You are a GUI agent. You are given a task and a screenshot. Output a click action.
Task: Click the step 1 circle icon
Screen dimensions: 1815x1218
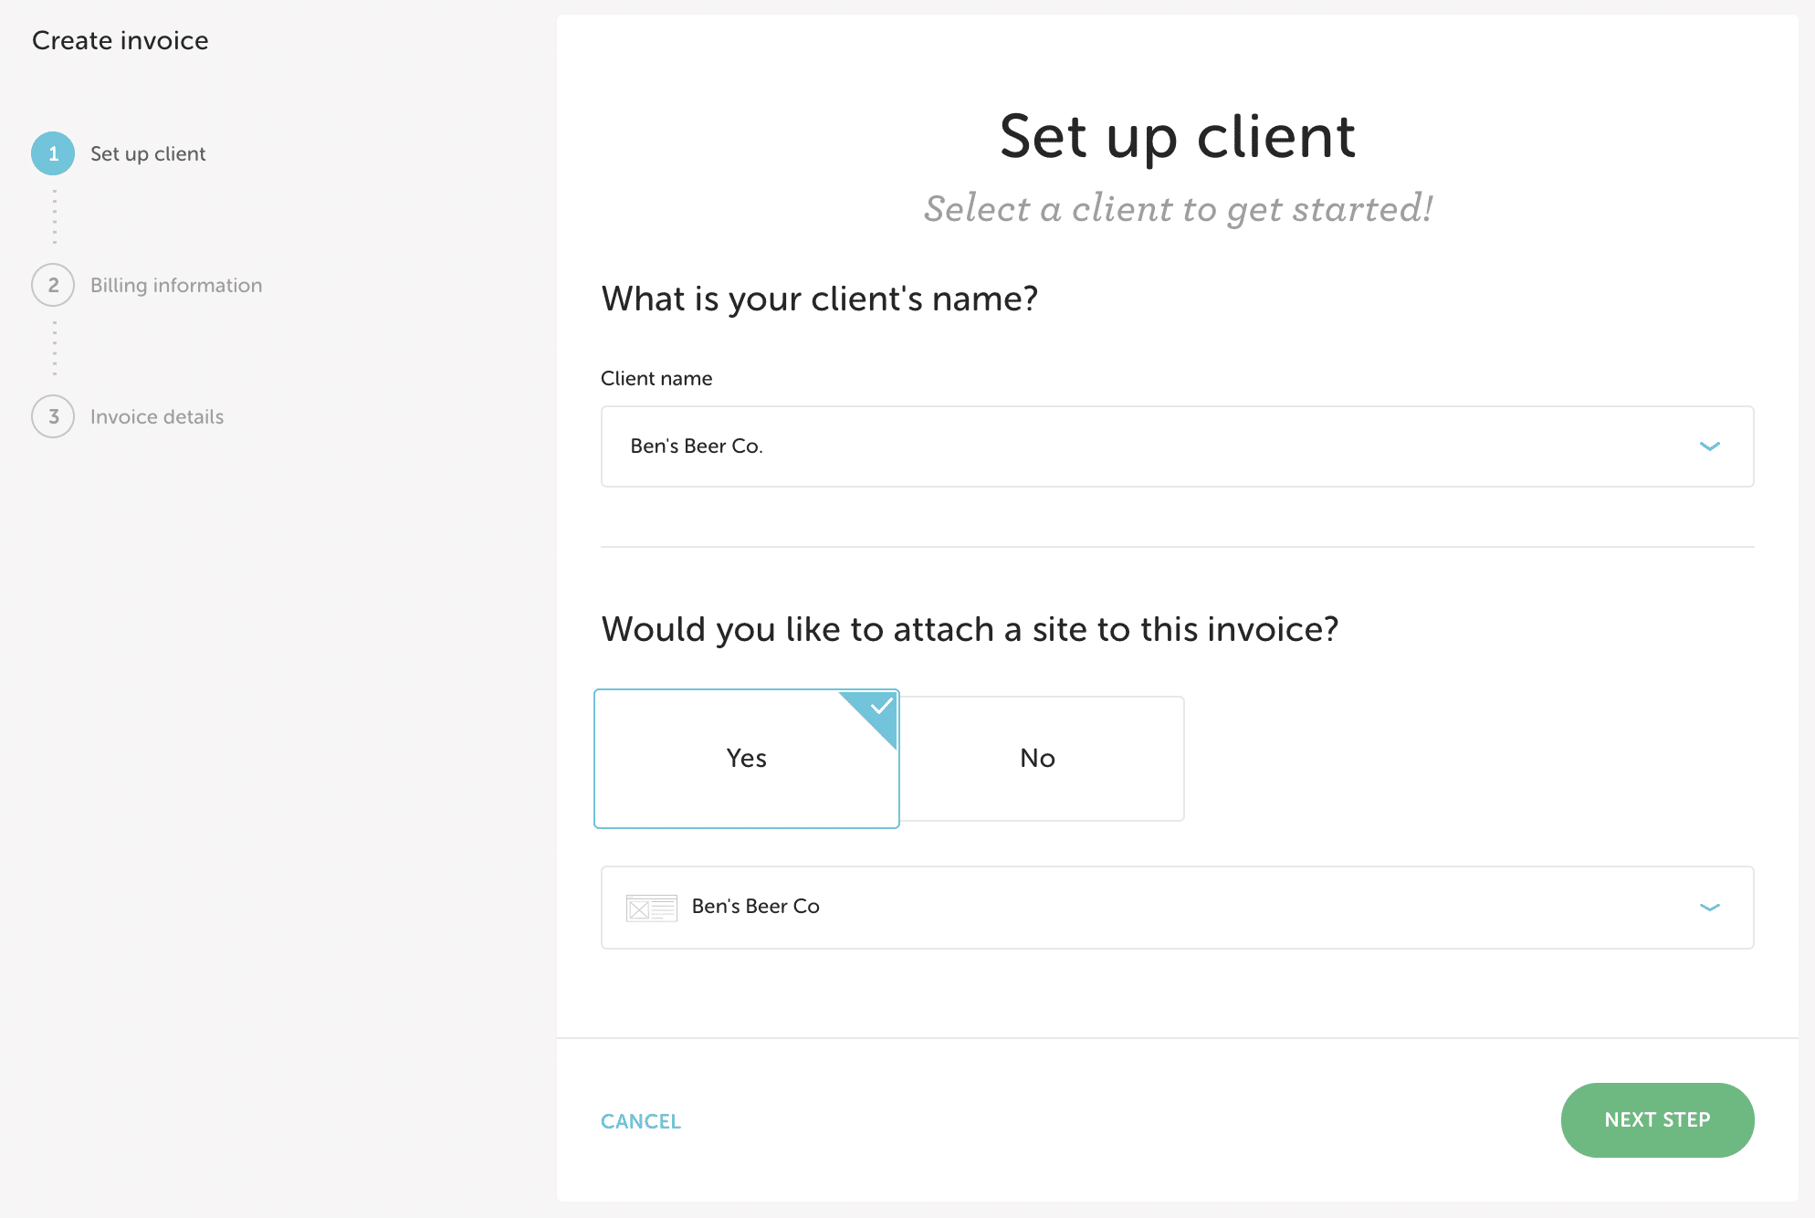(53, 153)
